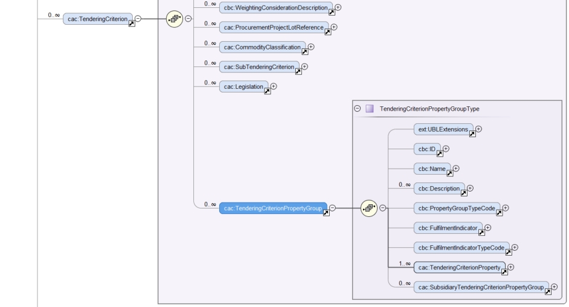The width and height of the screenshot is (569, 307).
Task: Select cac:TenderingCriterionProperty element
Action: point(459,268)
